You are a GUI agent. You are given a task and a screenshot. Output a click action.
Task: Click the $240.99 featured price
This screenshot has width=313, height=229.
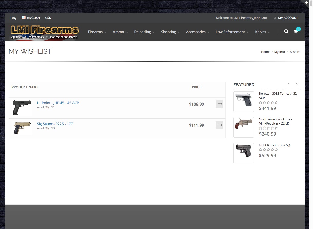click(267, 134)
